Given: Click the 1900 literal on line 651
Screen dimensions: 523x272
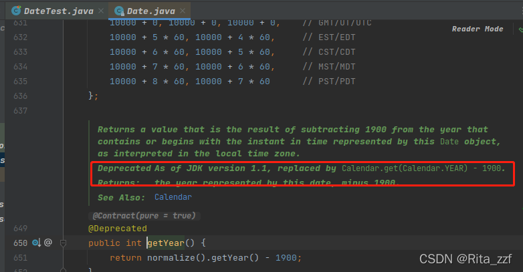Looking at the screenshot, I should pyautogui.click(x=286, y=258).
